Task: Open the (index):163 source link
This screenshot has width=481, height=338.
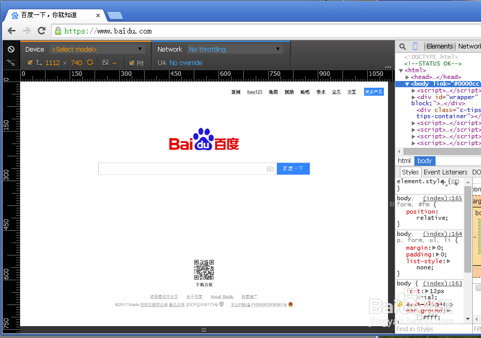Action: point(442,283)
